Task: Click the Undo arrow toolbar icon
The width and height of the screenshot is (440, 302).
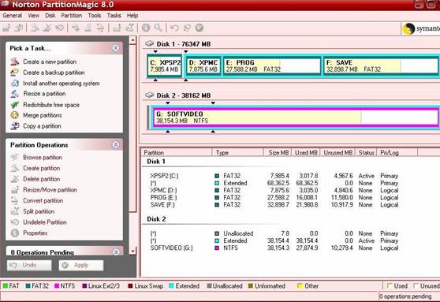Action: (x=174, y=28)
